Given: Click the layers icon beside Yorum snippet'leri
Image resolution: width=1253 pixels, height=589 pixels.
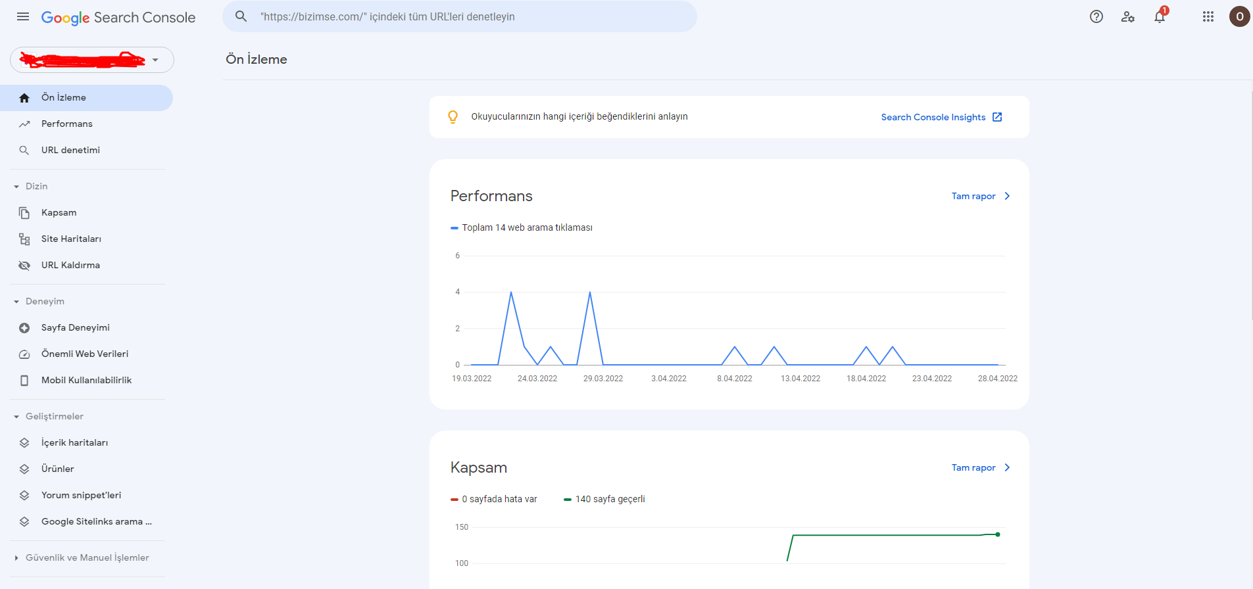Looking at the screenshot, I should tap(24, 496).
